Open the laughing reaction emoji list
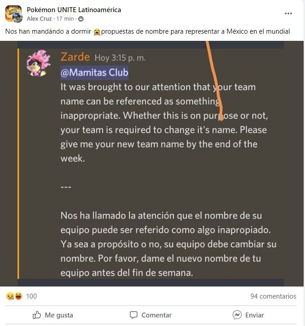Image resolution: width=305 pixels, height=326 pixels. tap(18, 296)
